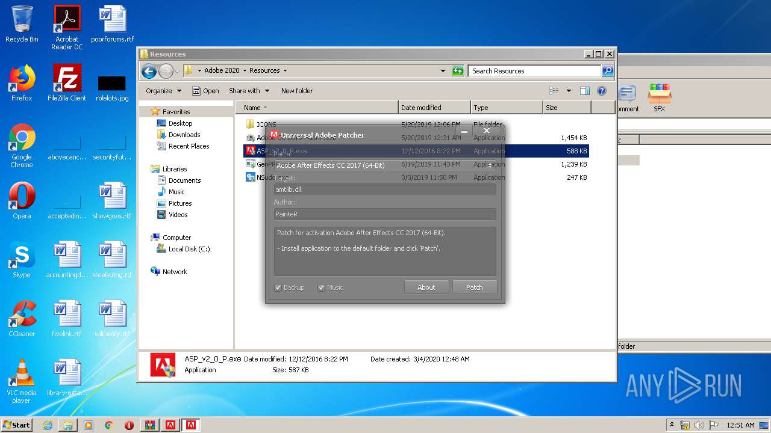The height and width of the screenshot is (433, 771).
Task: Toggle the Backup checkbox
Action: [x=278, y=287]
